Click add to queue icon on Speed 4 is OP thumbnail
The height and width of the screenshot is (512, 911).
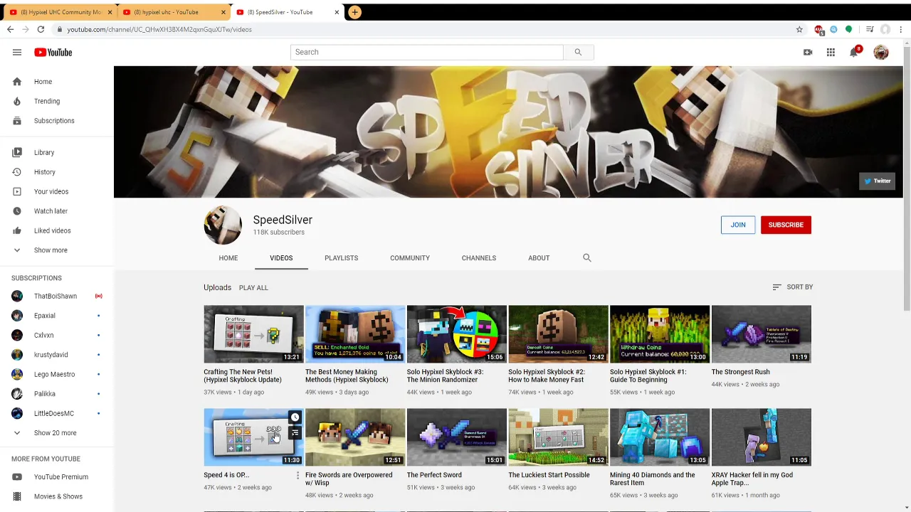(295, 432)
